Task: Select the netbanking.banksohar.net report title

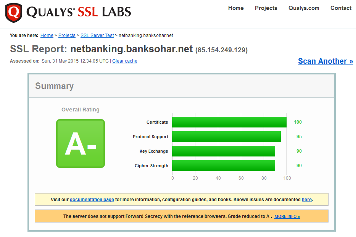Action: click(132, 49)
